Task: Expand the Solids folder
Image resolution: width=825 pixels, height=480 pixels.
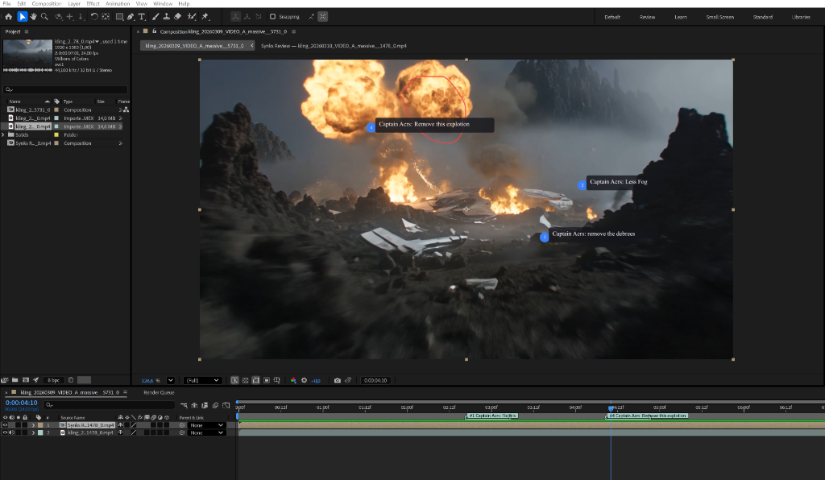Action: pyautogui.click(x=3, y=134)
